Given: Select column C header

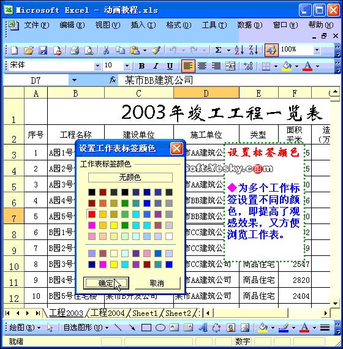Looking at the screenshot, I should coord(139,93).
